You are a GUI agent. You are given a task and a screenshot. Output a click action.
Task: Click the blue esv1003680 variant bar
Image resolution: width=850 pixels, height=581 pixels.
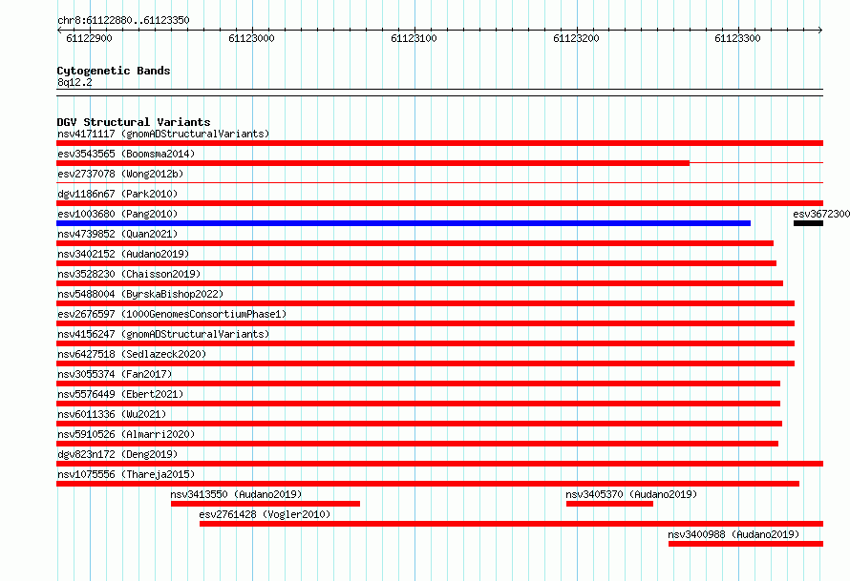click(403, 223)
